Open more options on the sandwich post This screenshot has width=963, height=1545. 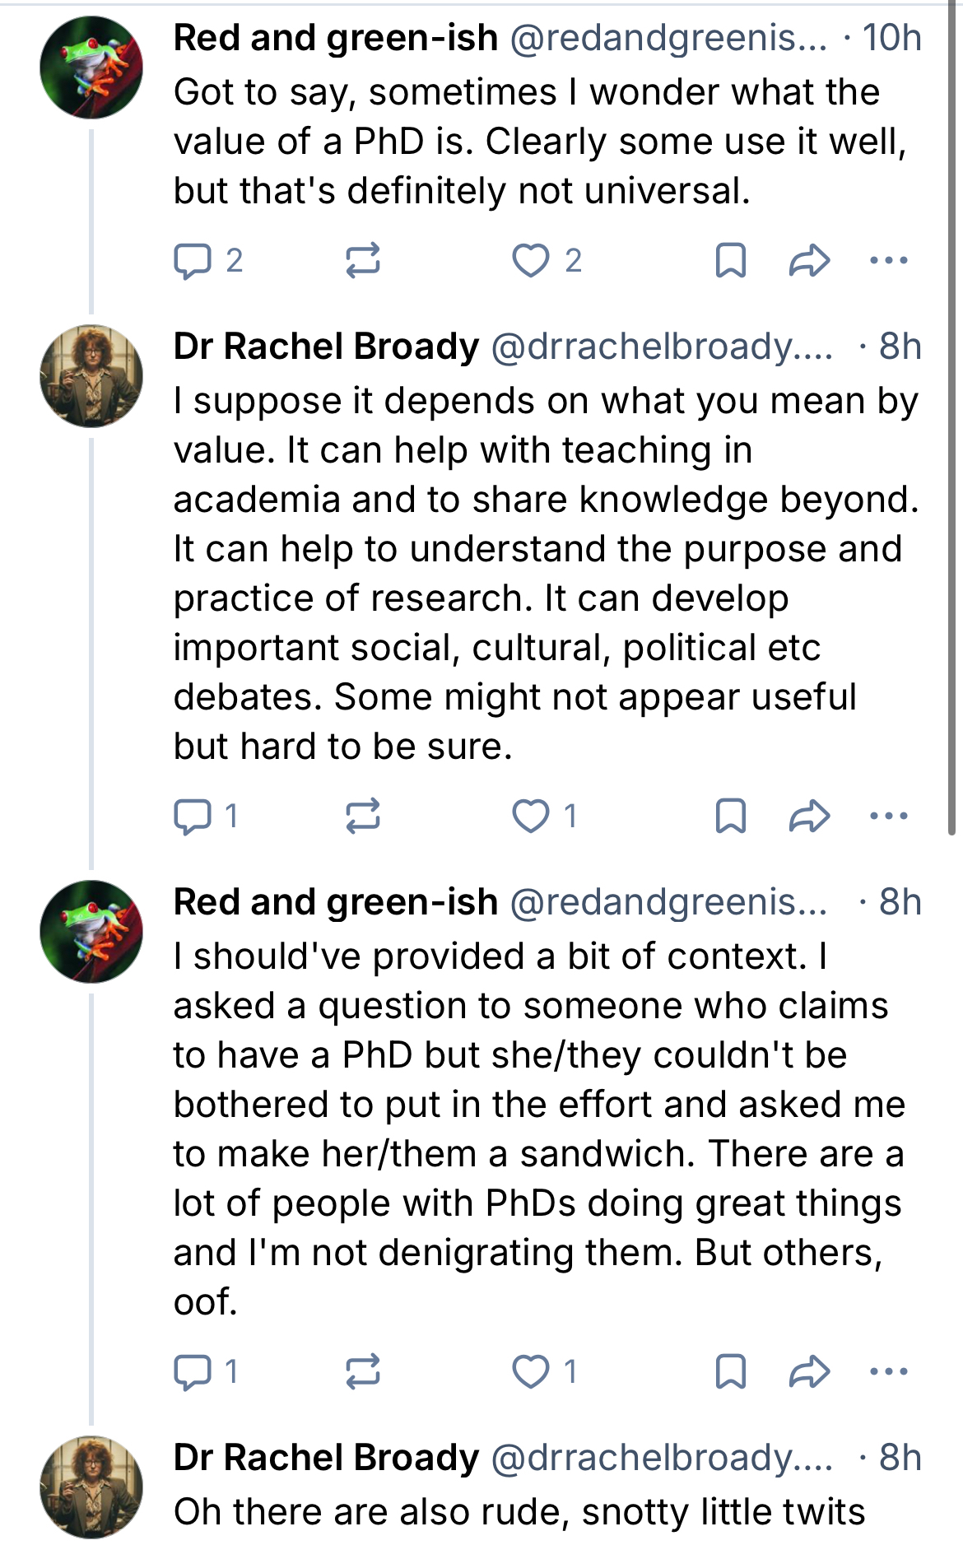(x=889, y=1372)
